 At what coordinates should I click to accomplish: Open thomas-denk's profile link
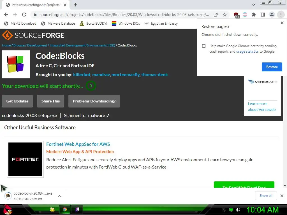[154, 74]
